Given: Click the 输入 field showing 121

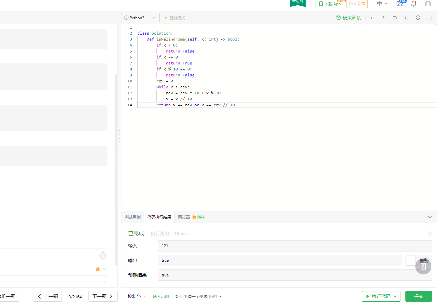Looking at the screenshot, I should [295, 246].
